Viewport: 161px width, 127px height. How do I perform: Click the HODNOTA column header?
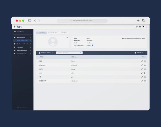pos(74,57)
